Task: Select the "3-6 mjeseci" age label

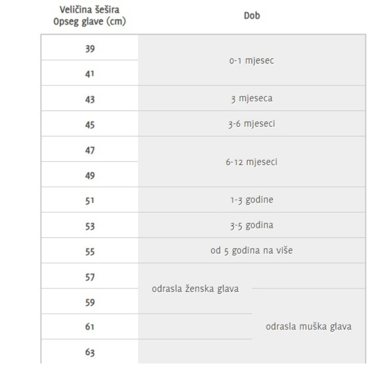Action: (252, 124)
